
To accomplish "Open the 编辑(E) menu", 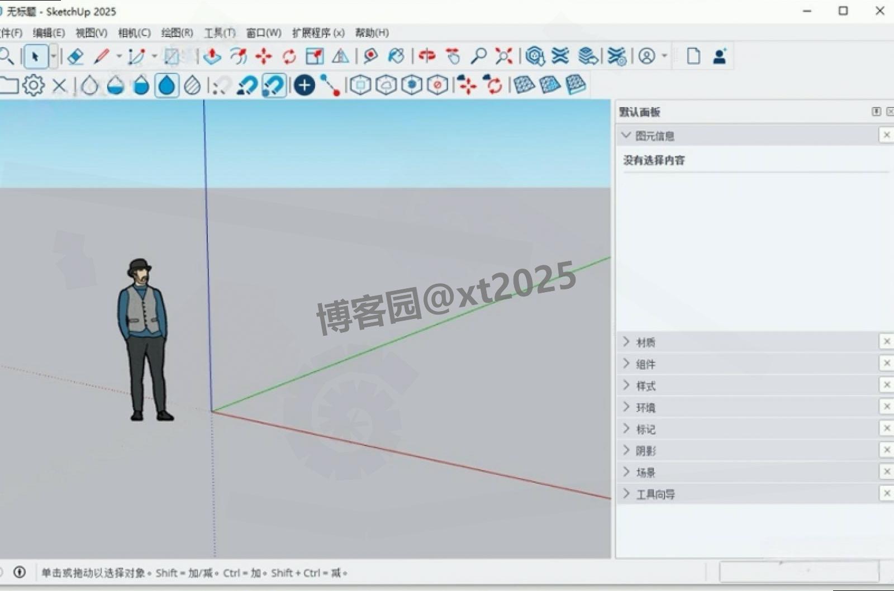I will [x=49, y=33].
